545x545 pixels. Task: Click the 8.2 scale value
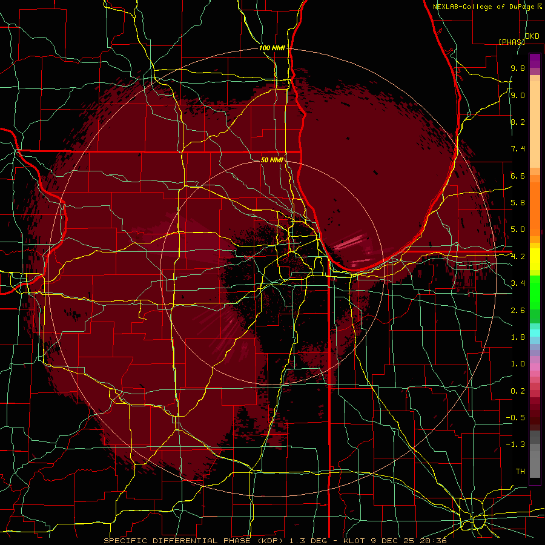coord(518,122)
